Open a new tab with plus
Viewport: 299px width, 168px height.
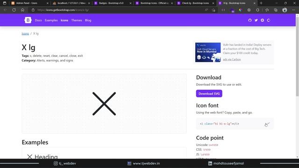pos(261,3)
